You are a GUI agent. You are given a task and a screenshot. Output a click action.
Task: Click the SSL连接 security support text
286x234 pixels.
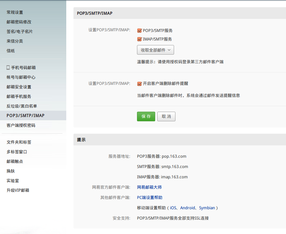(173, 218)
